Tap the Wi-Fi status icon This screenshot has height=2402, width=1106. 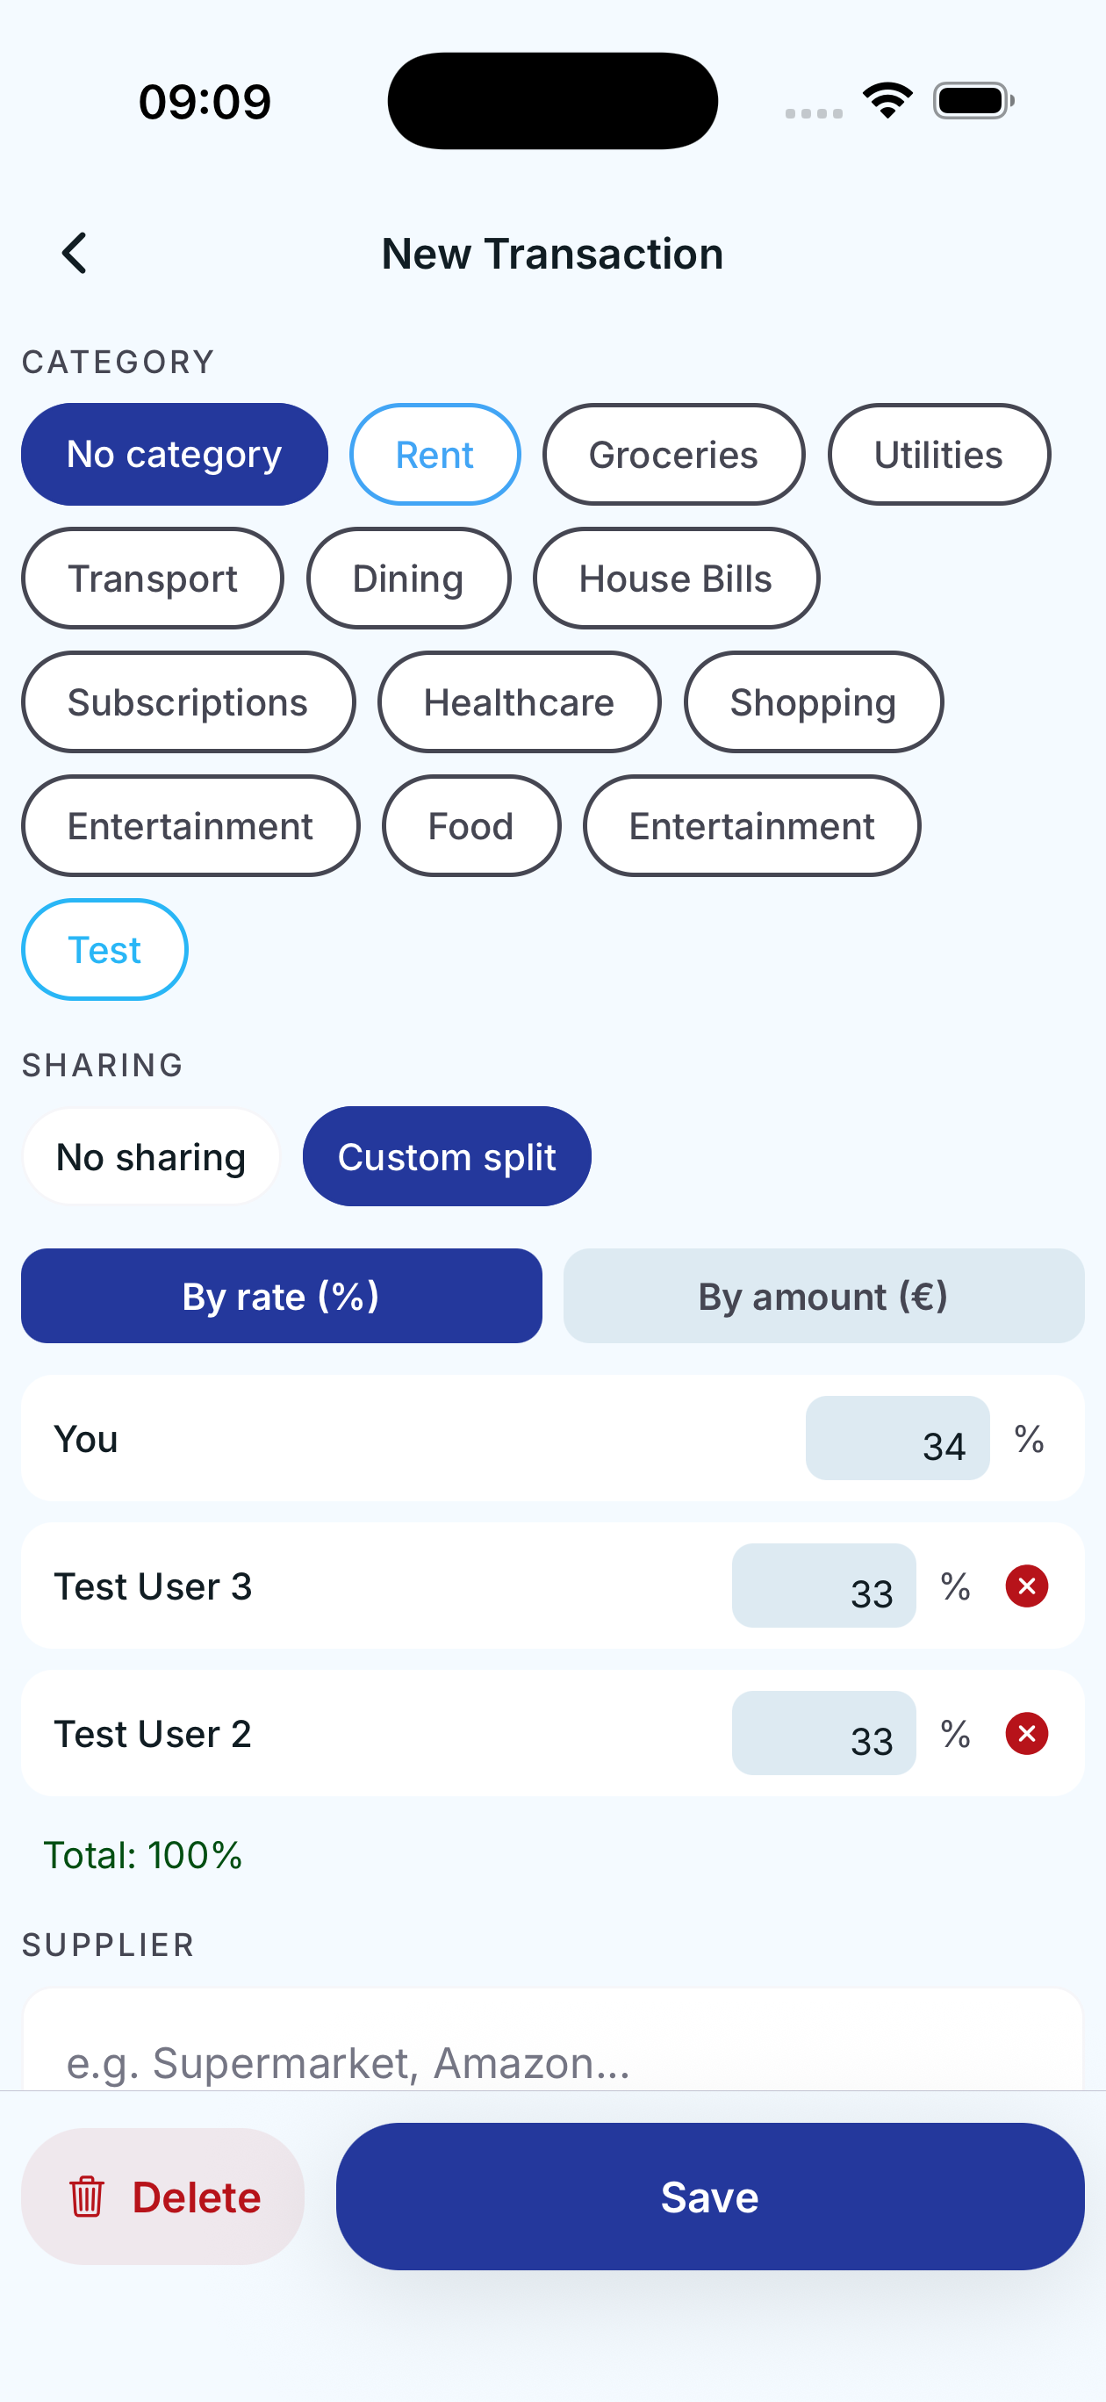point(887,100)
